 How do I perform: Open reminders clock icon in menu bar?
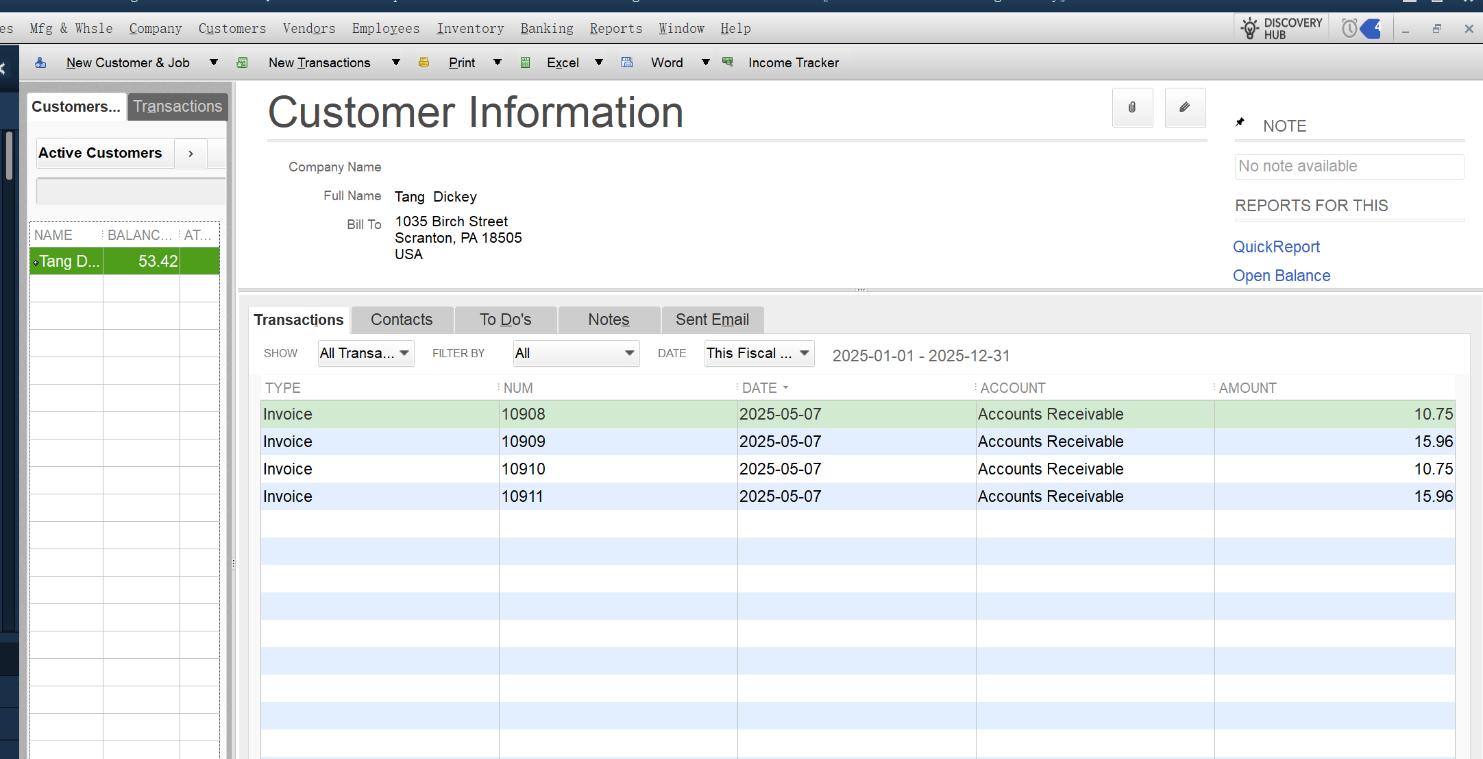click(x=1349, y=29)
